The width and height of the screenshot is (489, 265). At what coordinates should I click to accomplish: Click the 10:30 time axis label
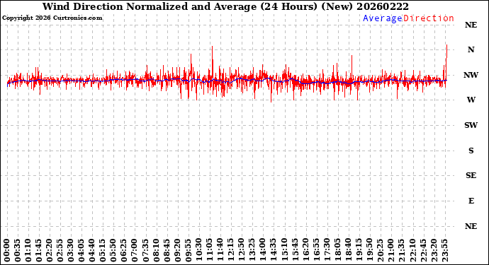pyautogui.click(x=199, y=250)
